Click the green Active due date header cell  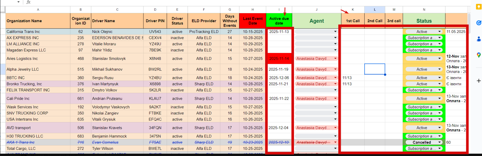pyautogui.click(x=279, y=21)
